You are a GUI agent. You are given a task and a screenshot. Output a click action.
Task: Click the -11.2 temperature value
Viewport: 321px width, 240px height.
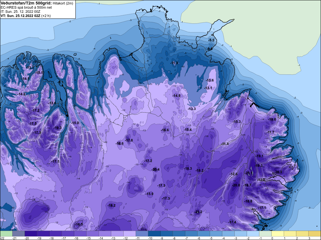tap(37, 62)
